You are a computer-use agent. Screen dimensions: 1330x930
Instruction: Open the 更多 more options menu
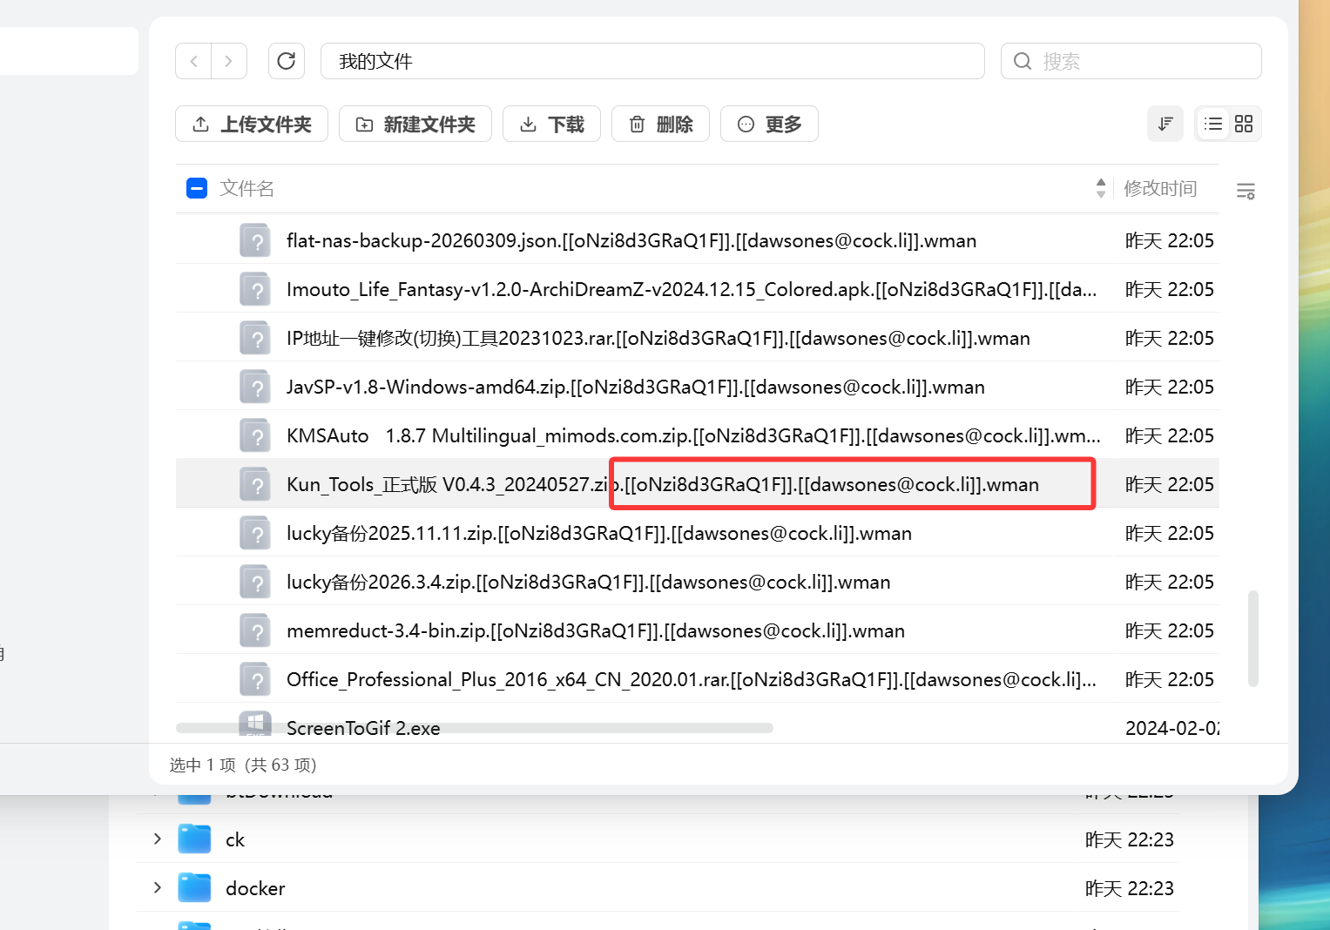(769, 124)
